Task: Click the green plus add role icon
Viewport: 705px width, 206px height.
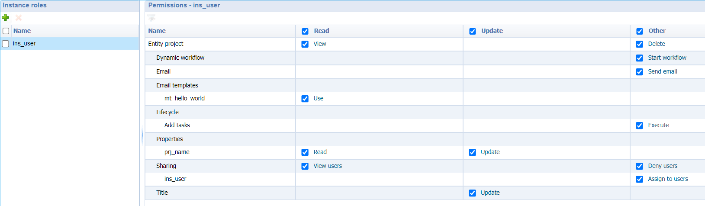Action: point(6,18)
